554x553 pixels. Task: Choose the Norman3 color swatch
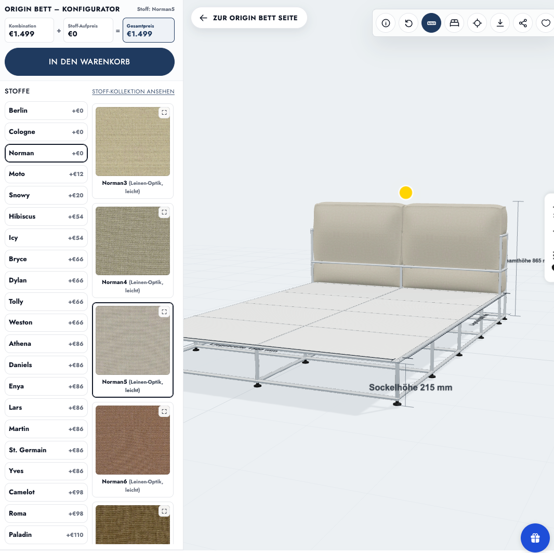[x=133, y=151]
